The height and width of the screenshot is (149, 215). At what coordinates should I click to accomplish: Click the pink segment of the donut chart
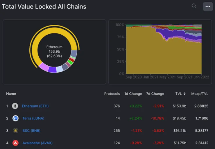[x=44, y=67]
